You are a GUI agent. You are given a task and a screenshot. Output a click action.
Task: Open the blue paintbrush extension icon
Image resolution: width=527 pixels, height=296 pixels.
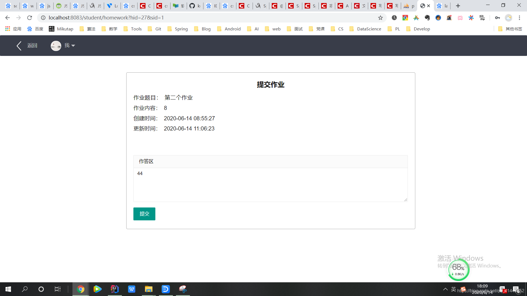click(438, 18)
